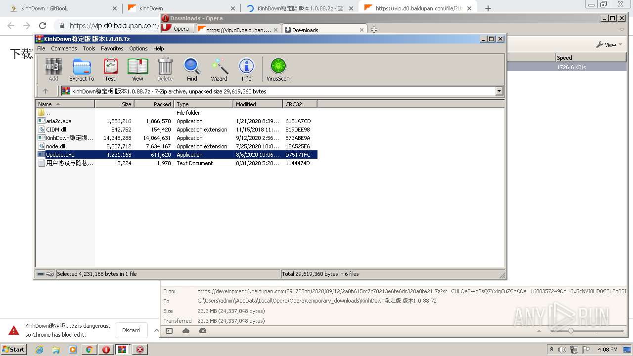The height and width of the screenshot is (356, 633).
Task: Open the Opera menu button
Action: click(x=177, y=29)
